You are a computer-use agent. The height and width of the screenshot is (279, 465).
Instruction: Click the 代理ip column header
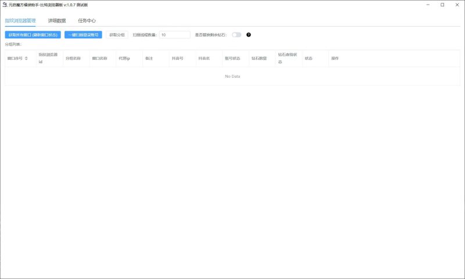(x=124, y=59)
